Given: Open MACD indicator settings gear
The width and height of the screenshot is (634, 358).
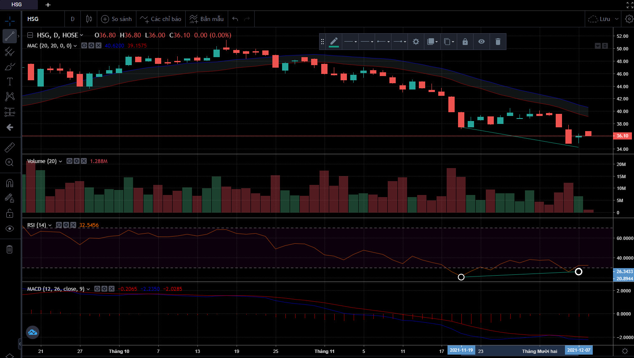Looking at the screenshot, I should [104, 289].
